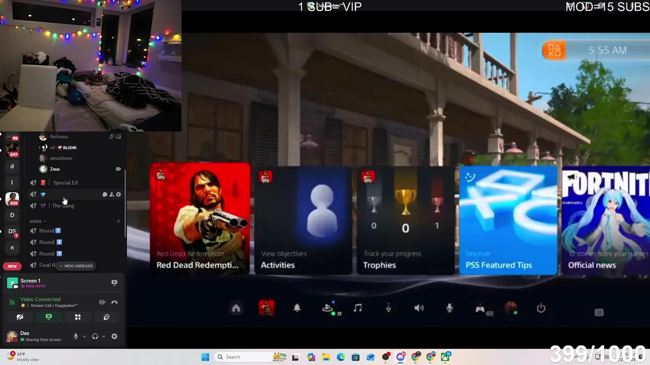650x365 pixels.
Task: Jump to NEW server notifications pill
Action: click(x=12, y=266)
